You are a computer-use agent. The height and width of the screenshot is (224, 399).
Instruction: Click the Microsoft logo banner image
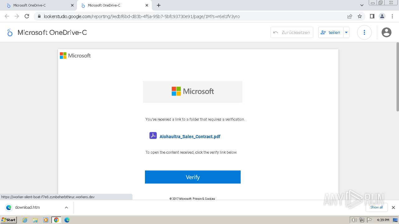point(193,91)
